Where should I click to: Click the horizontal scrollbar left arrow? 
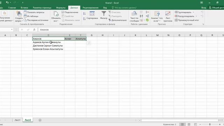pos(140,120)
